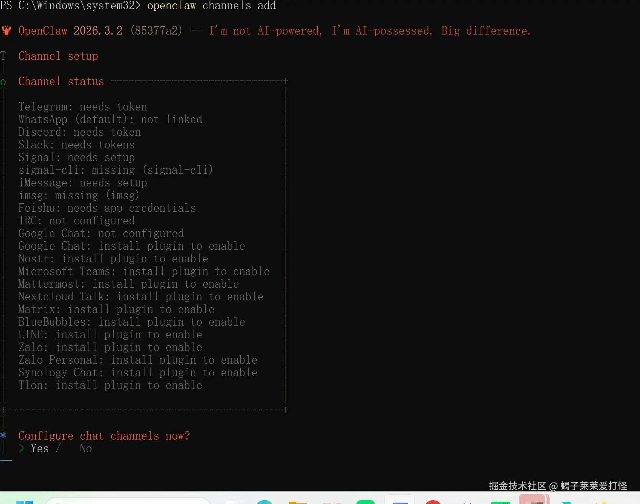640x504 pixels.
Task: Click 'LINE: install plugin to enable' line
Action: pos(110,334)
